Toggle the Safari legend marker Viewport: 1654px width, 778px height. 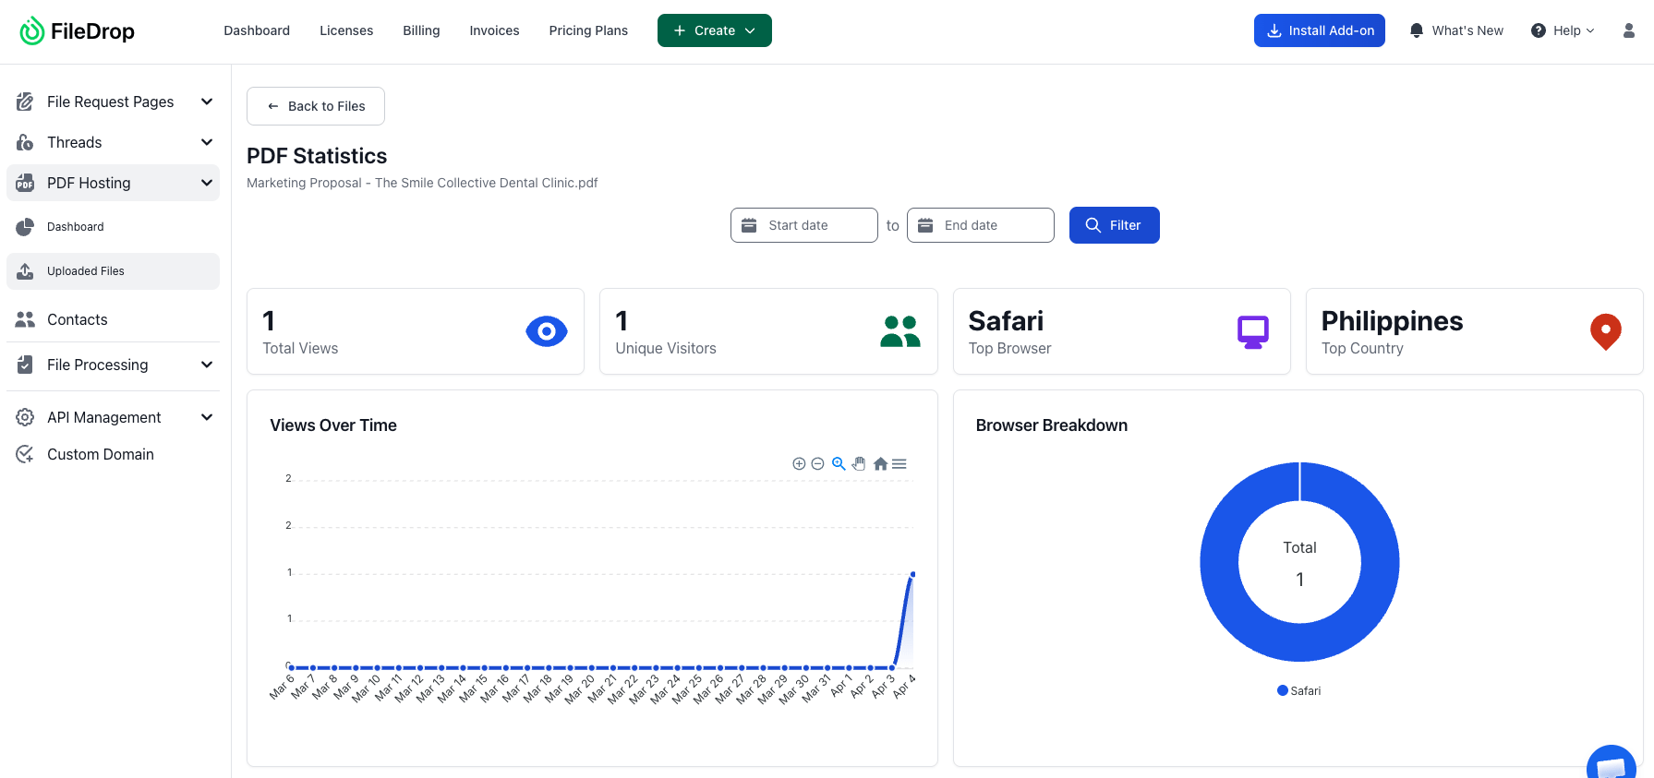coord(1282,690)
